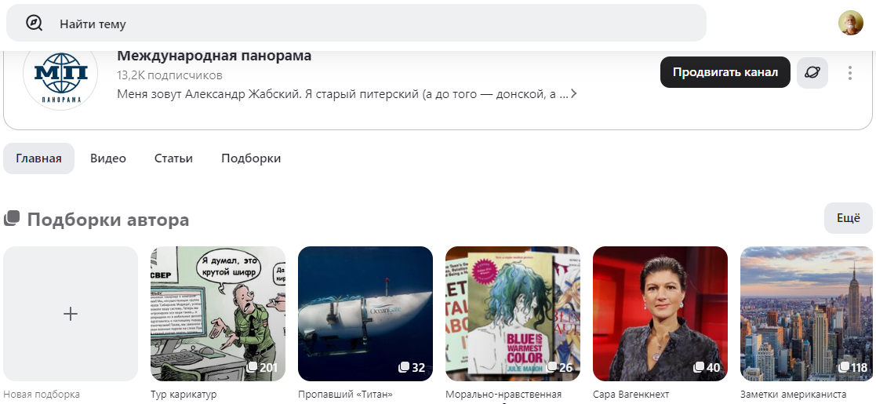The image size is (876, 404).
Task: Expand the channel description with chevron
Action: (572, 94)
